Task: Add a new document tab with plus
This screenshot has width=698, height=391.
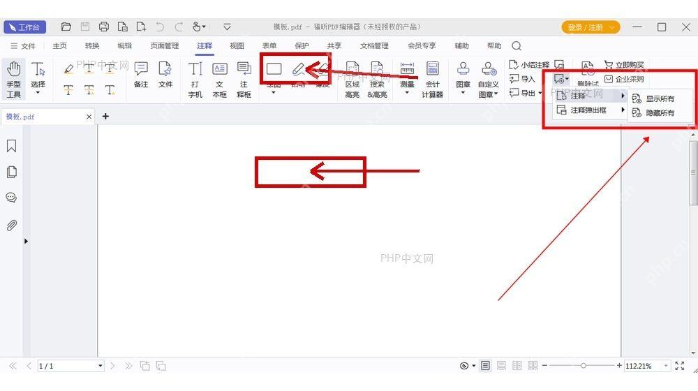Action: tap(105, 116)
